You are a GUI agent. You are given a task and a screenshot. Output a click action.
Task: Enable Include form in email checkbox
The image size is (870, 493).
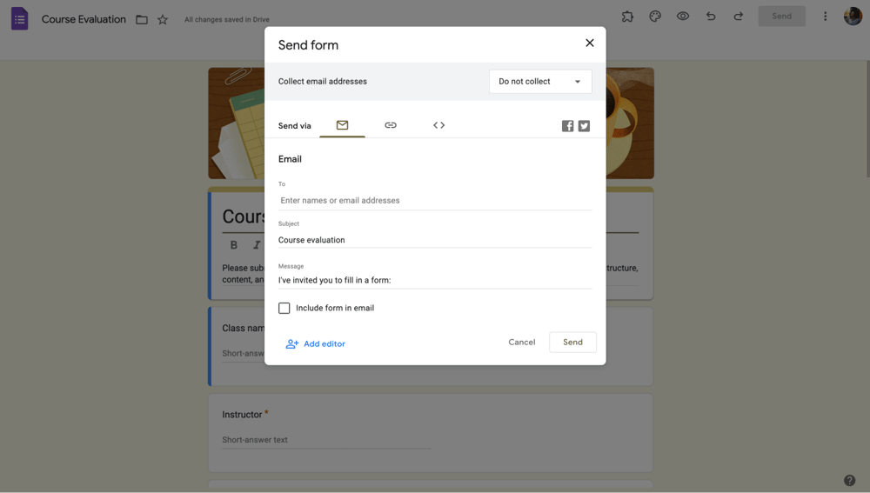pyautogui.click(x=284, y=308)
